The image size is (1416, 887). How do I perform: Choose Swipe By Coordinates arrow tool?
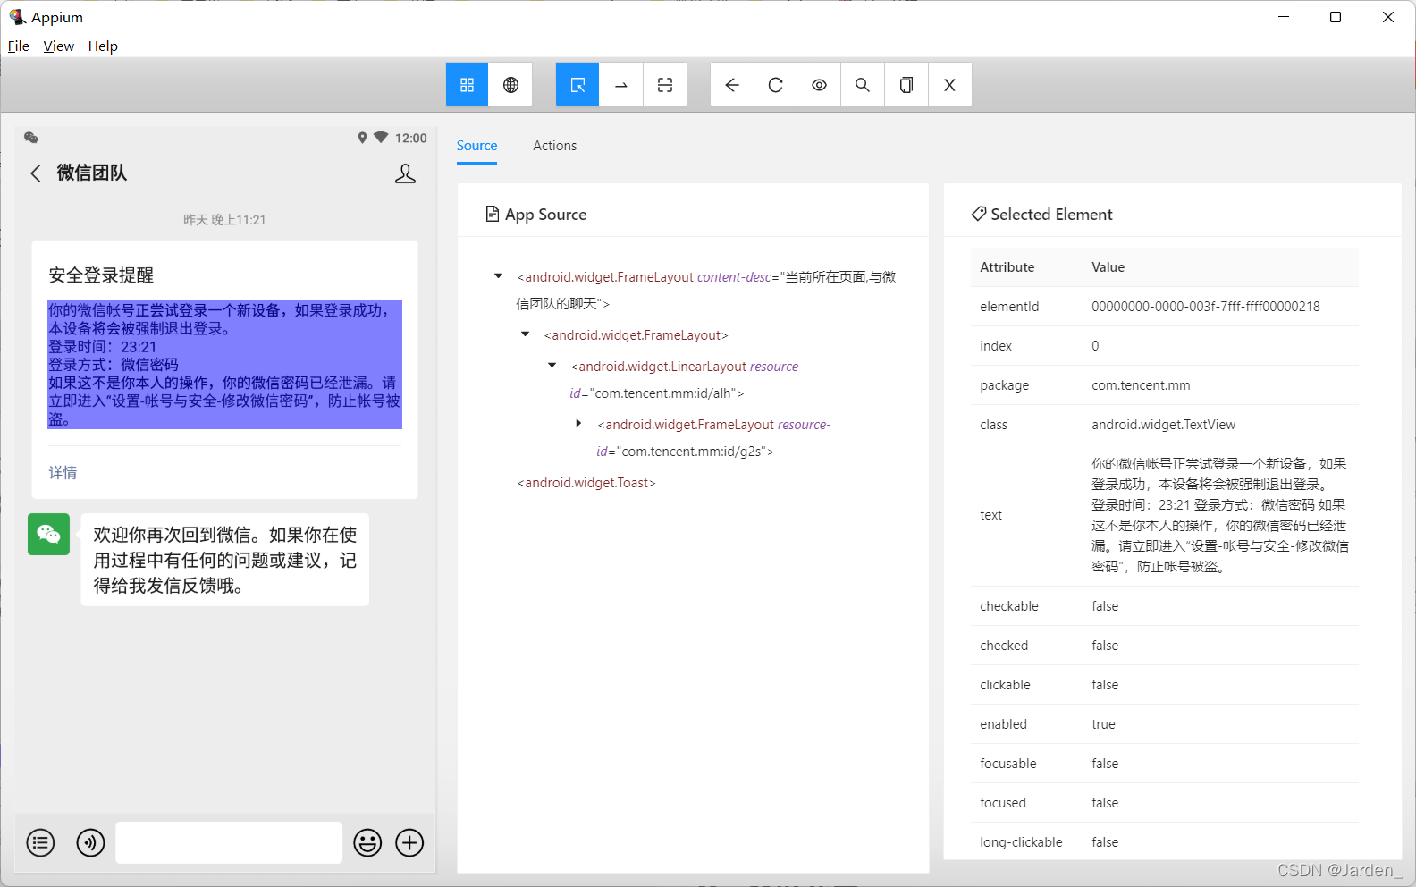[x=621, y=85]
